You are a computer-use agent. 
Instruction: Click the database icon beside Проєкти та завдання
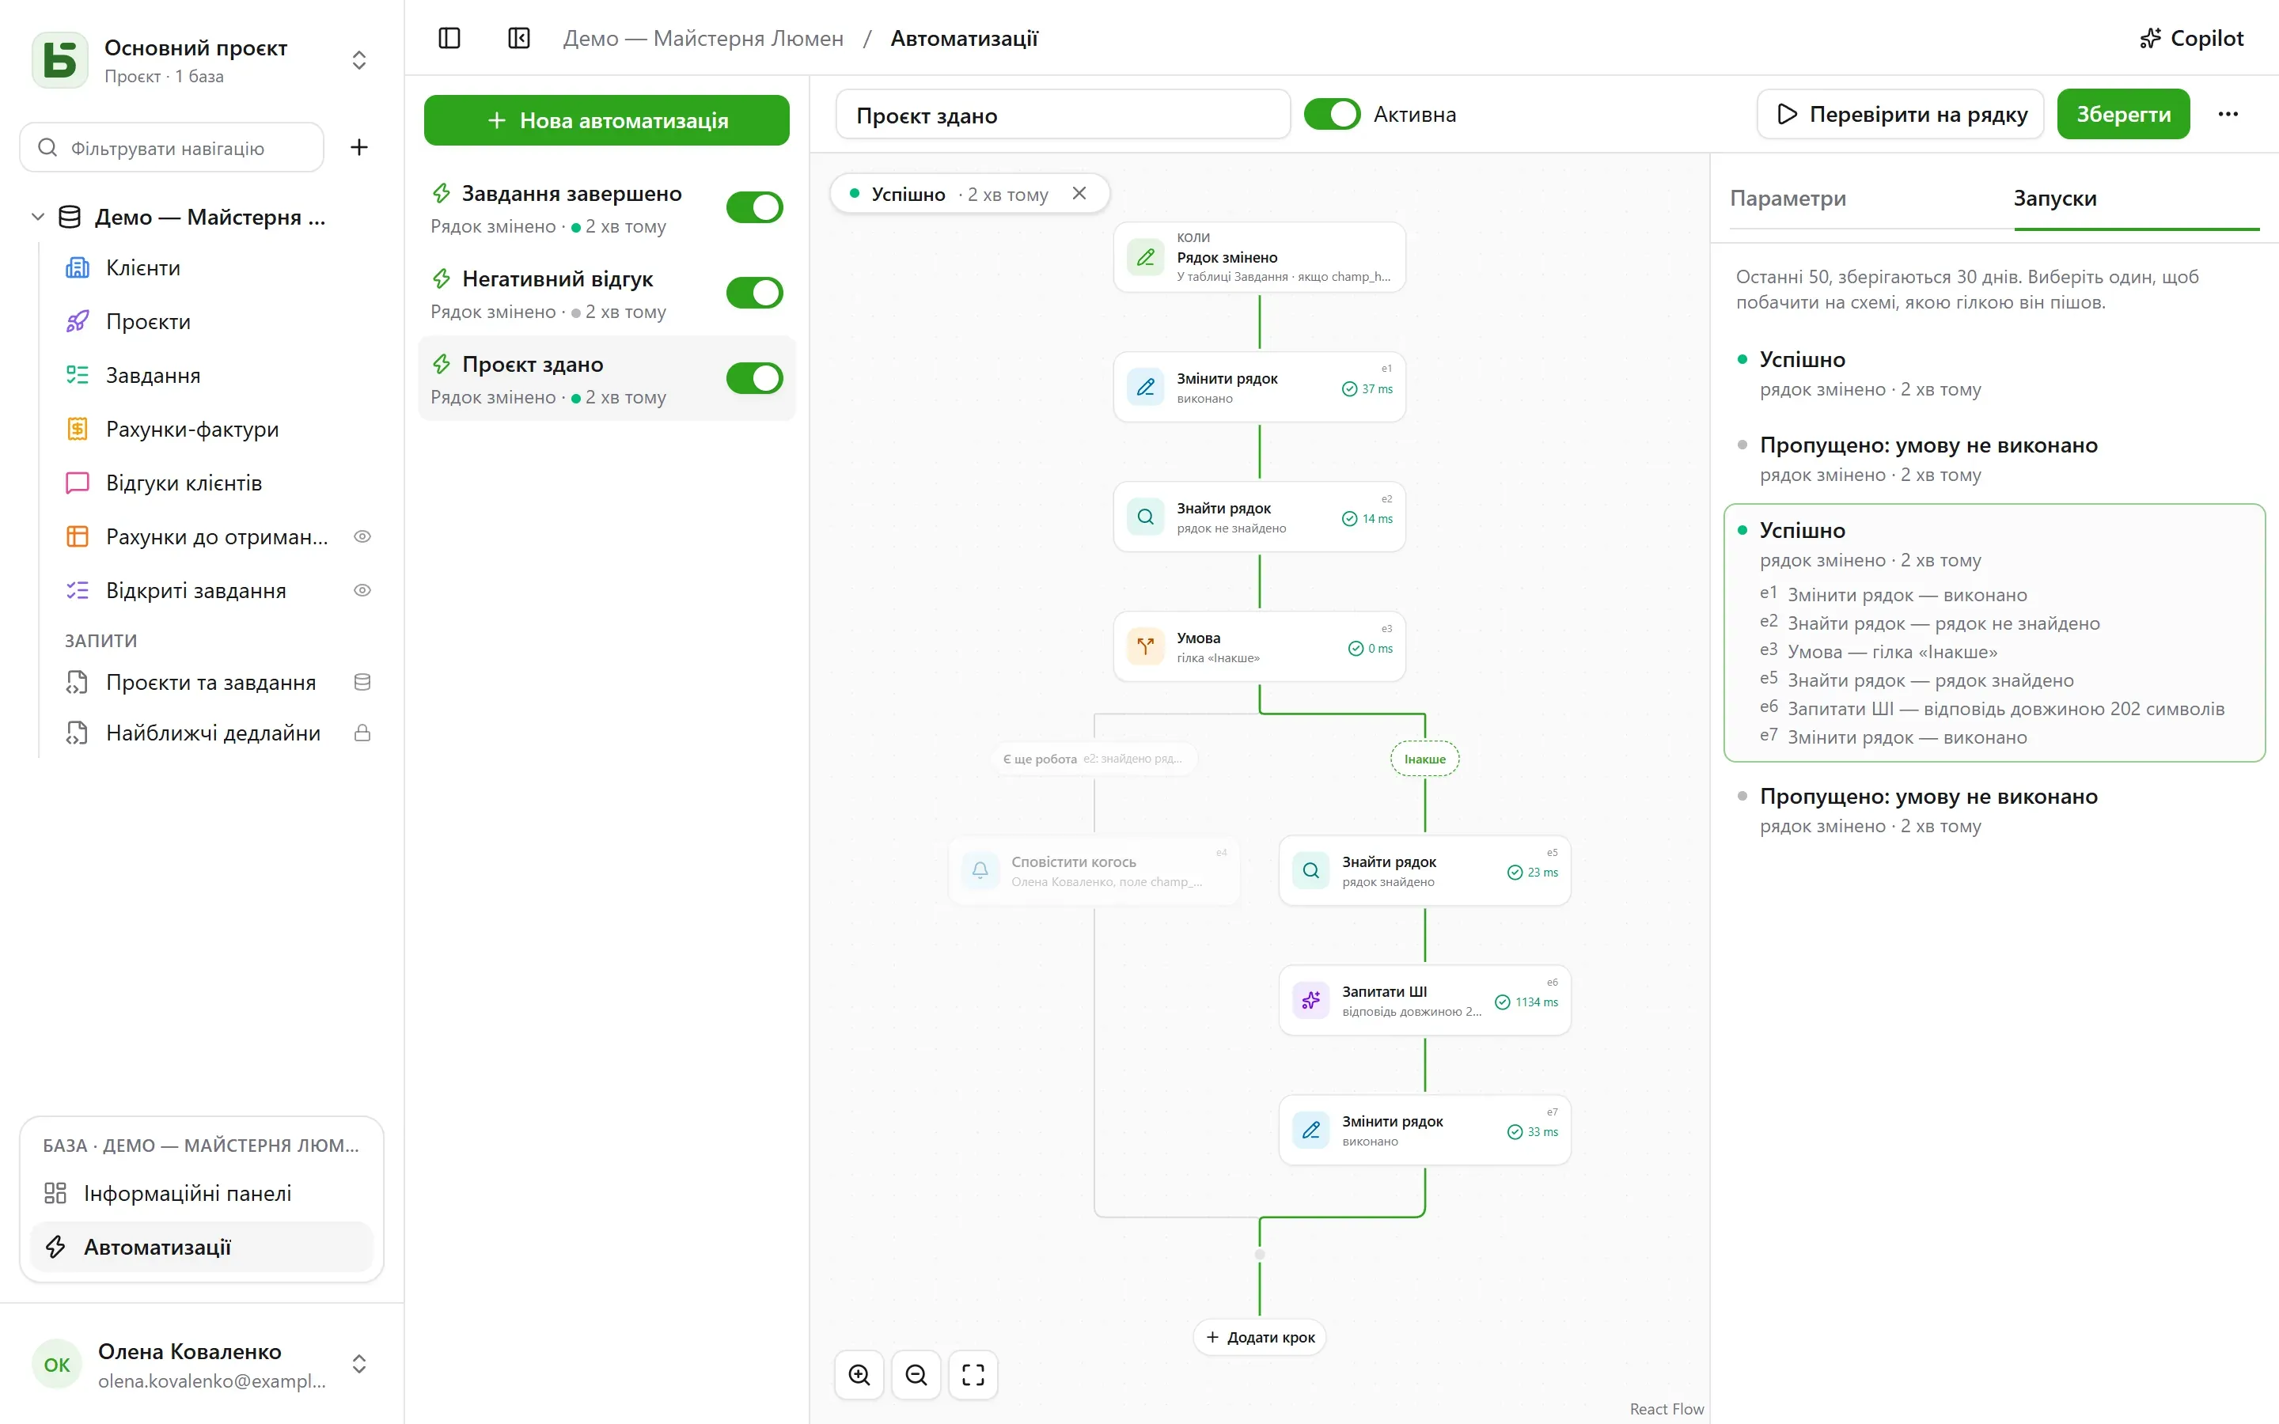click(x=362, y=682)
